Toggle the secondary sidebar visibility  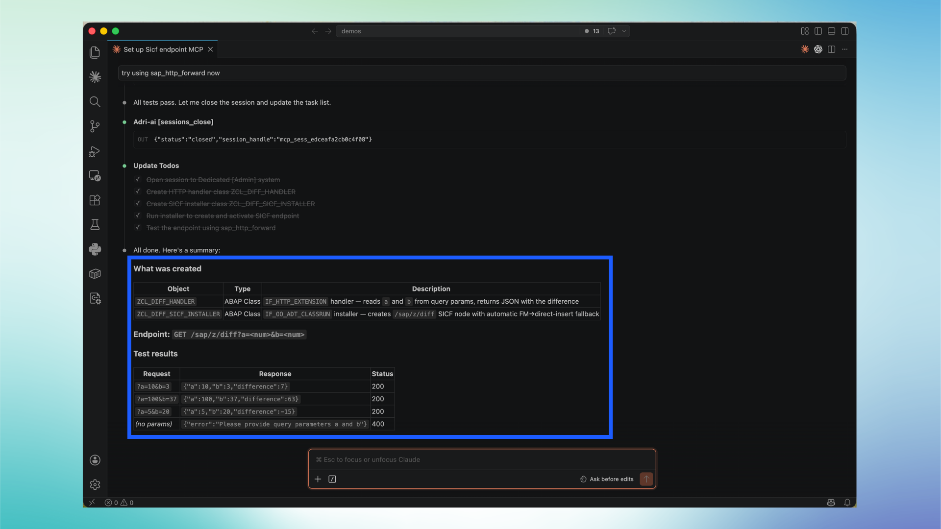(x=845, y=31)
